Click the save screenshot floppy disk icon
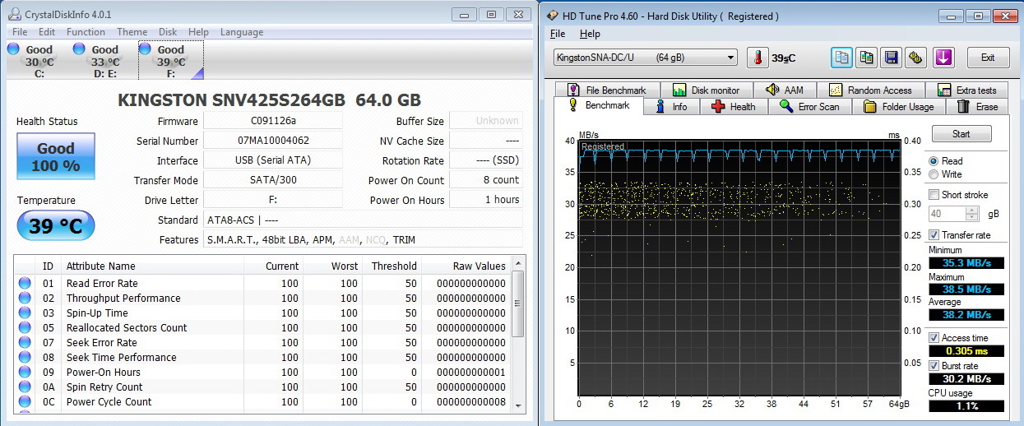The height and width of the screenshot is (426, 1024). tap(891, 58)
